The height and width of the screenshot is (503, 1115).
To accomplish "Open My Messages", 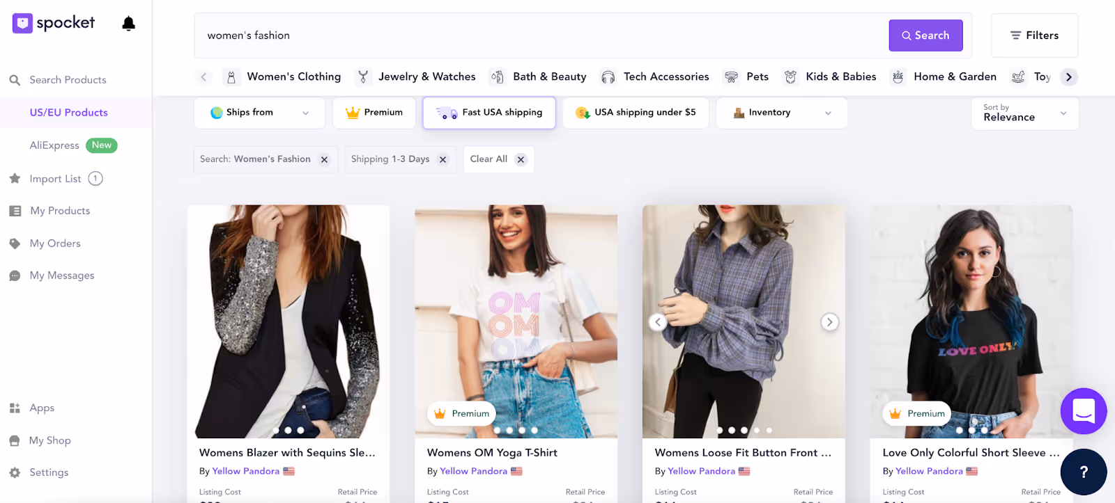I will (62, 276).
